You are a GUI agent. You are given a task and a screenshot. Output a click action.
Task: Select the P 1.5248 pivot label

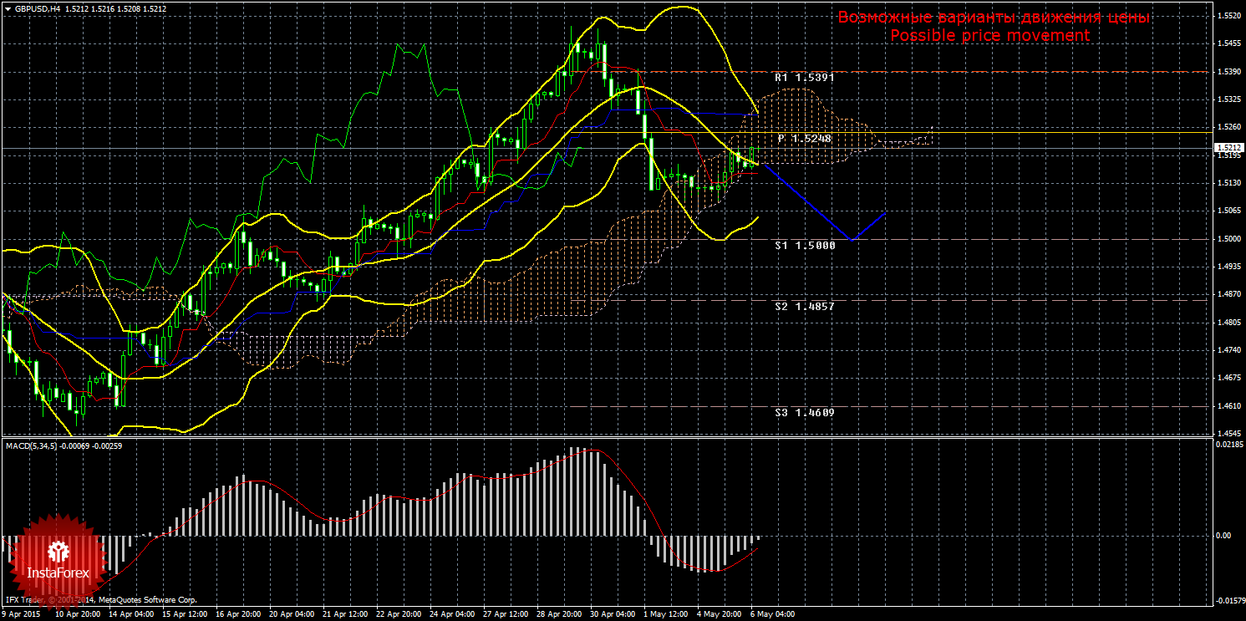point(804,138)
